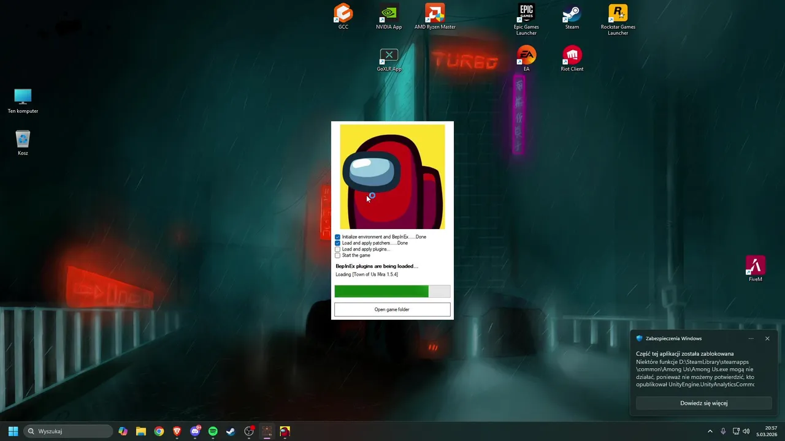Open File Explorer from the taskbar

141,431
